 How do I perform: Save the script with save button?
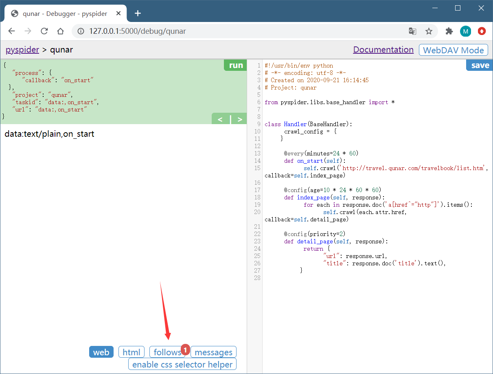tap(480, 66)
